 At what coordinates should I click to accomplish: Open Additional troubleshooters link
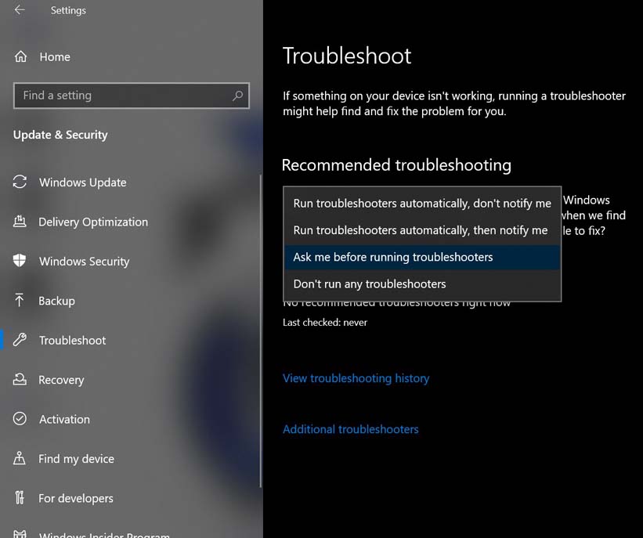click(x=351, y=429)
